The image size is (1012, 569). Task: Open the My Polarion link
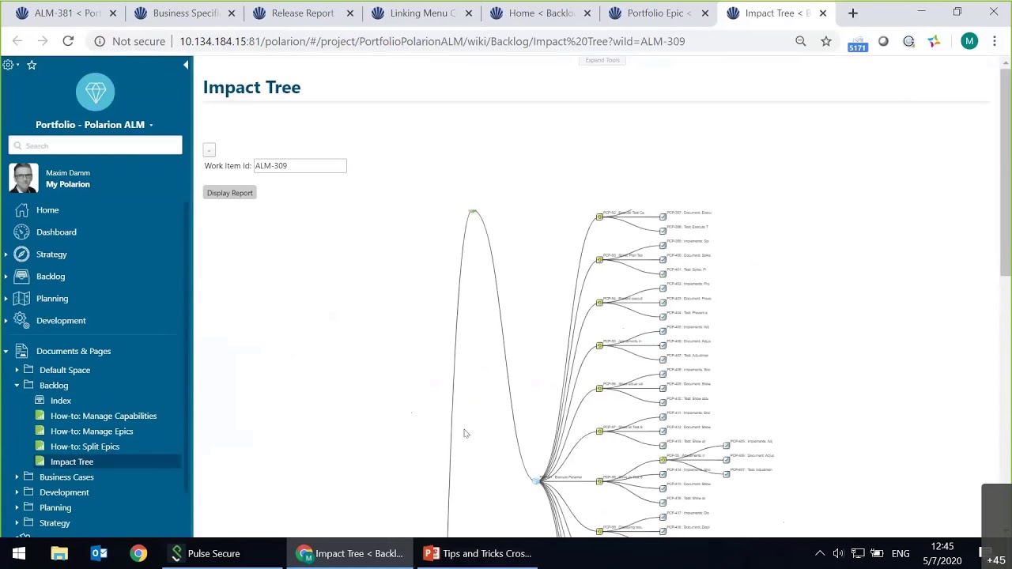[x=68, y=184]
